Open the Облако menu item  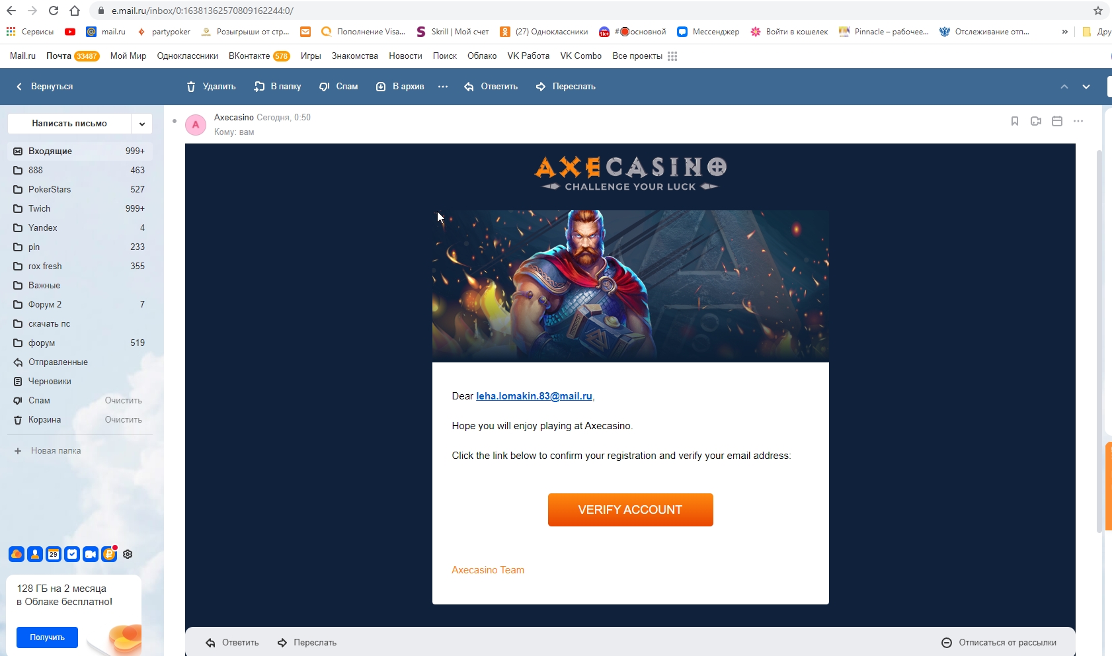[482, 56]
